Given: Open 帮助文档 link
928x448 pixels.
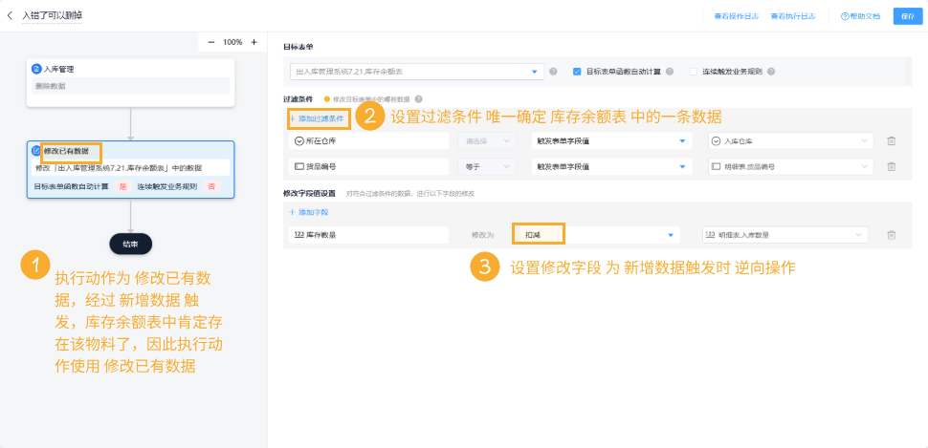Looking at the screenshot, I should (862, 16).
